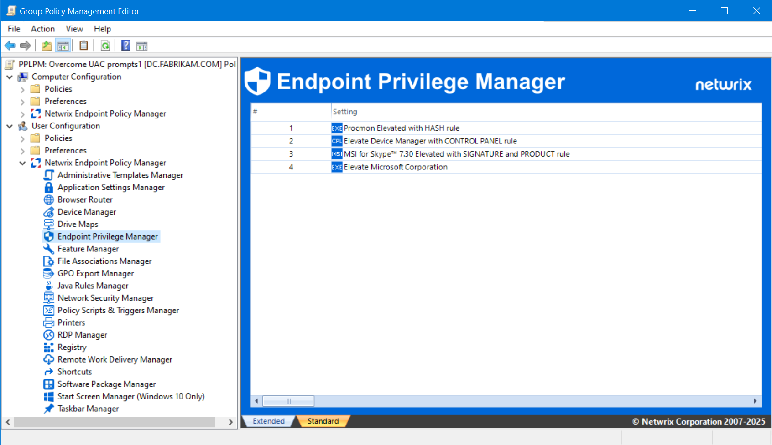Click the Setting column header
The width and height of the screenshot is (772, 445).
click(546, 112)
